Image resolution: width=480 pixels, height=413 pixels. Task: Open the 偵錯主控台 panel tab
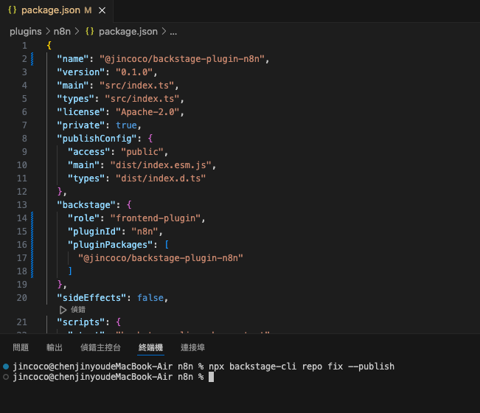click(x=100, y=347)
